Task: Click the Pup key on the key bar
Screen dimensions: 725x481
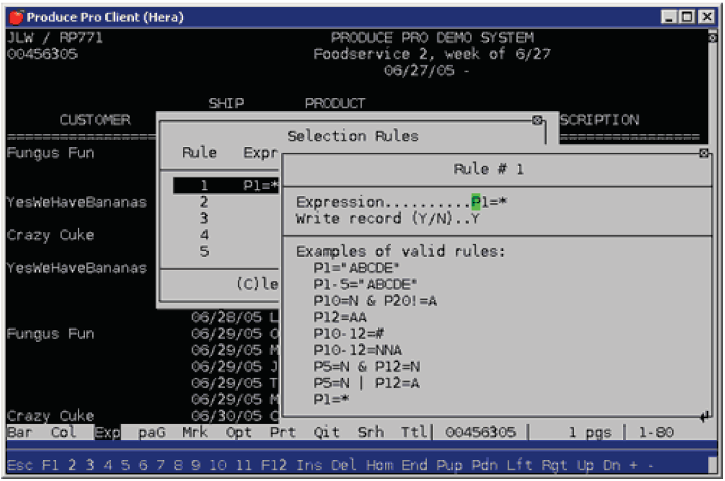Action: coord(449,465)
